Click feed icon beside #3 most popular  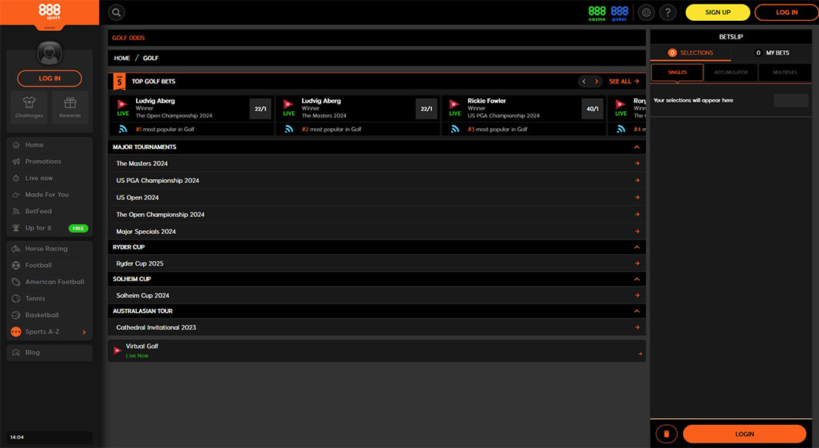coord(455,129)
